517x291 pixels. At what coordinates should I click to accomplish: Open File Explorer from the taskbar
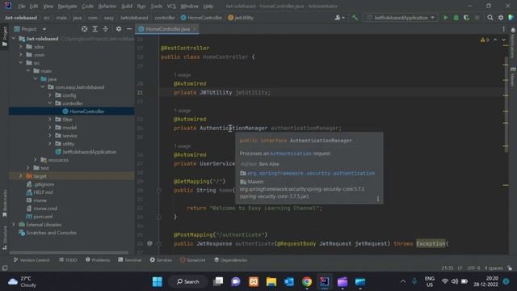271,282
